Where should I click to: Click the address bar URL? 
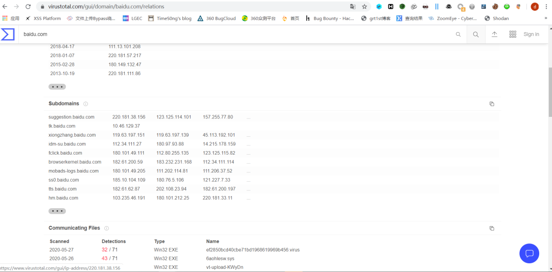point(106,6)
